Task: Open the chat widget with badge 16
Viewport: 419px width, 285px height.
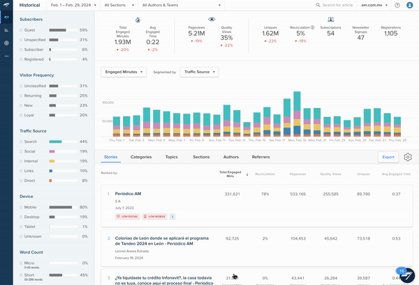Action: coord(407,275)
